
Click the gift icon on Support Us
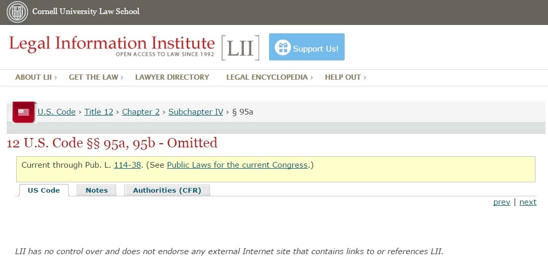(283, 48)
